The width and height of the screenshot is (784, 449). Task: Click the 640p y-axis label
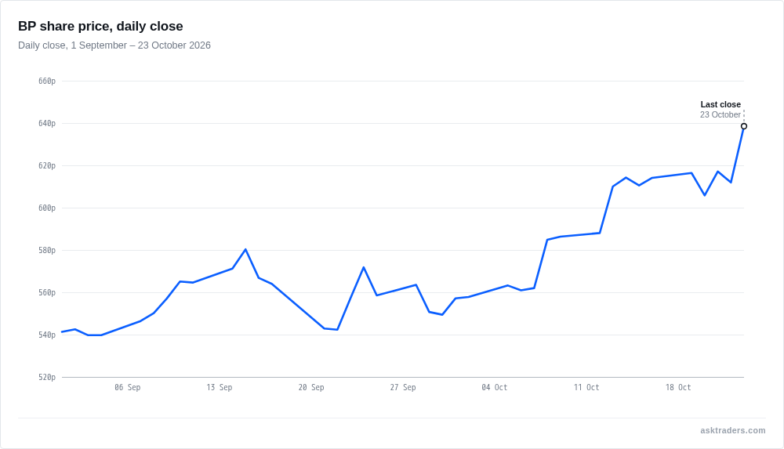click(47, 124)
